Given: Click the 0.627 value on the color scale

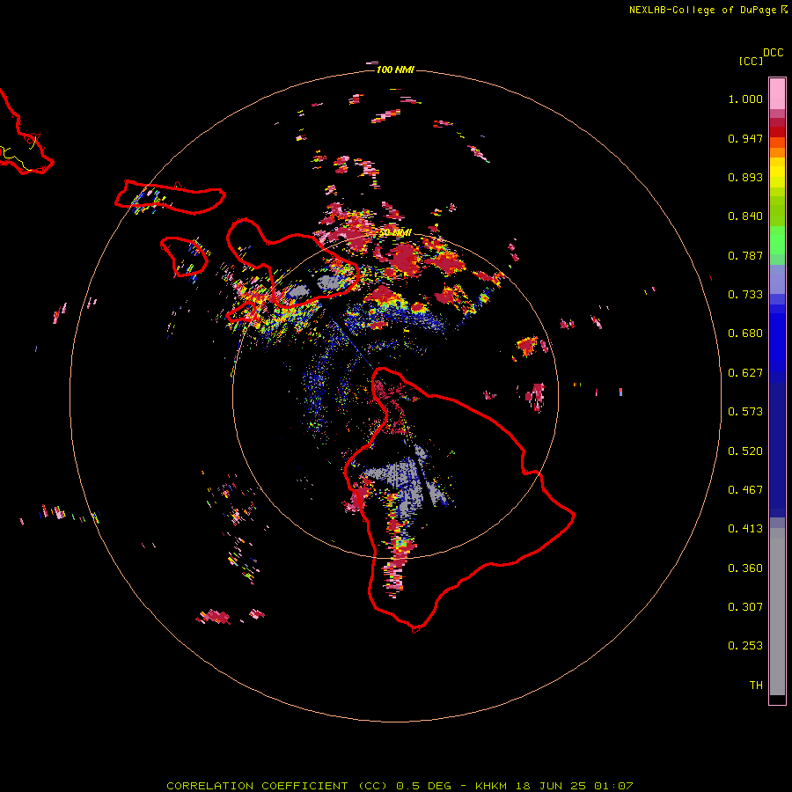Looking at the screenshot, I should [745, 373].
